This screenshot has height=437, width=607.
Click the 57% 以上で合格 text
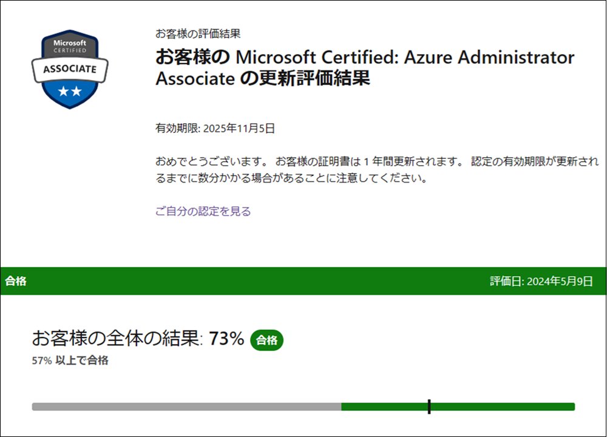click(70, 361)
